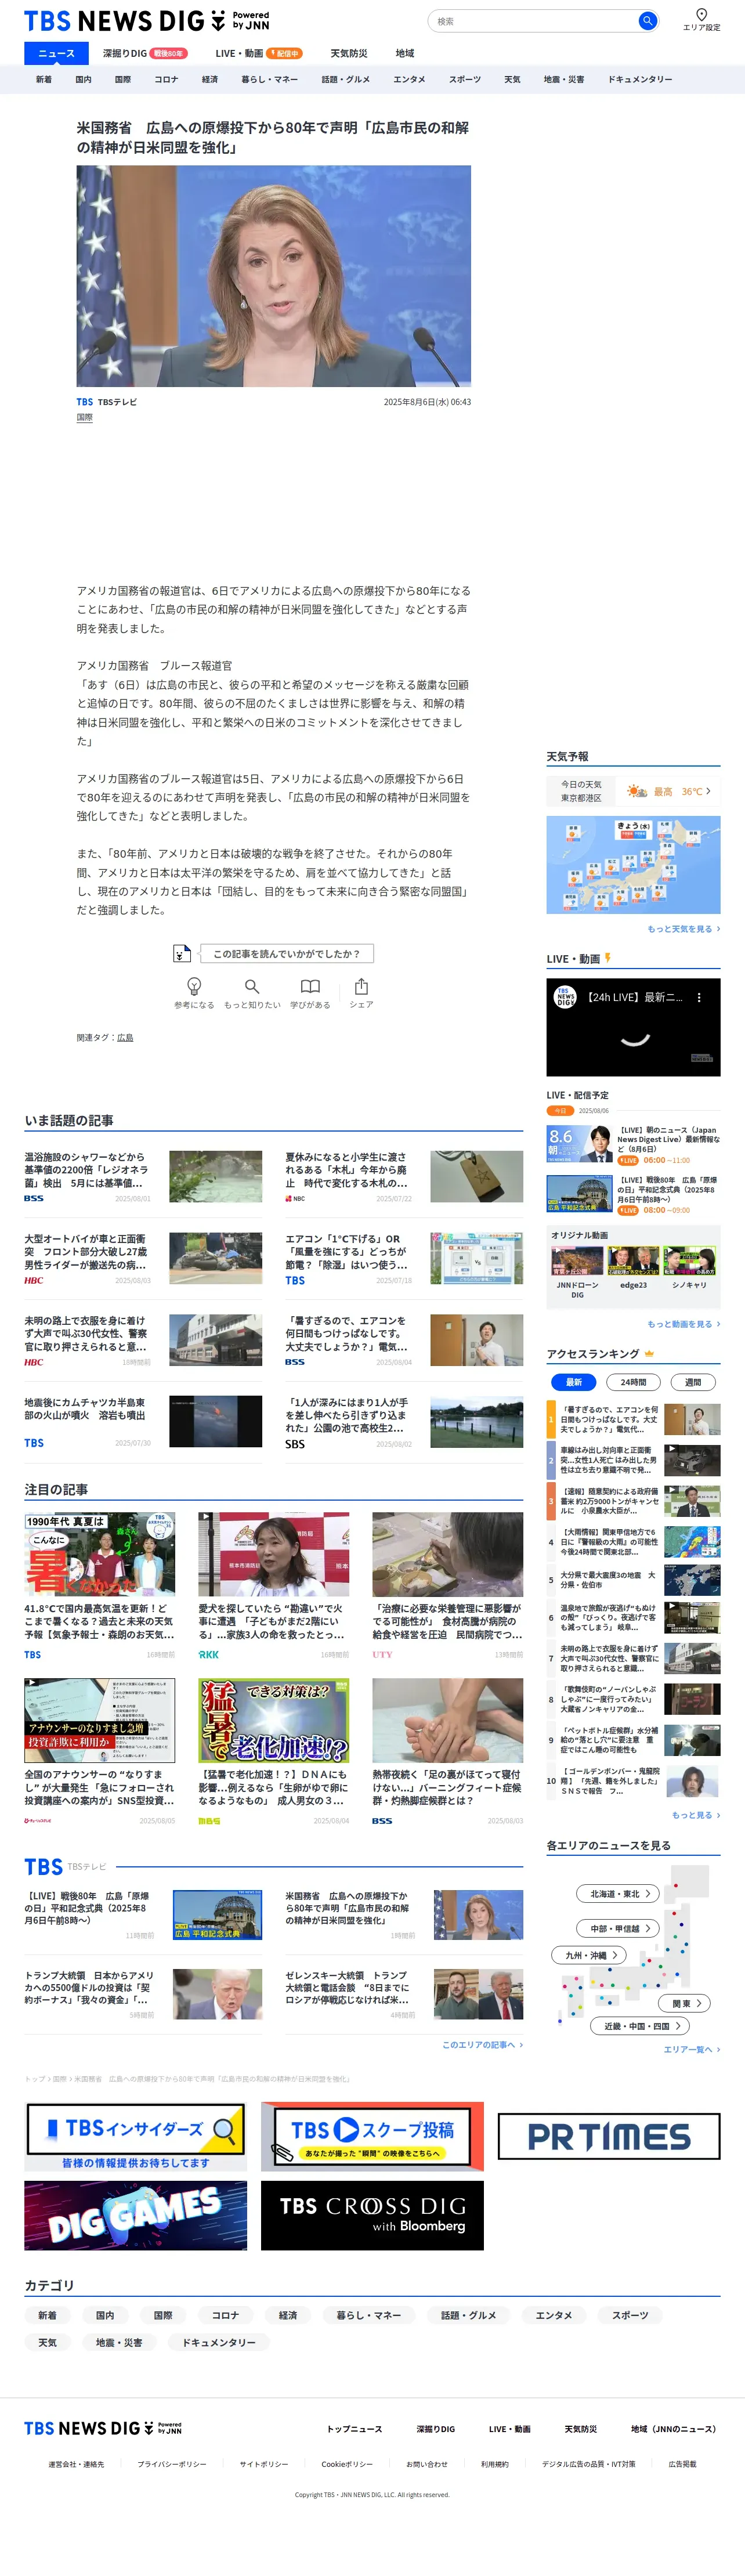Click the TBS INSIDERS banner

click(x=135, y=2137)
